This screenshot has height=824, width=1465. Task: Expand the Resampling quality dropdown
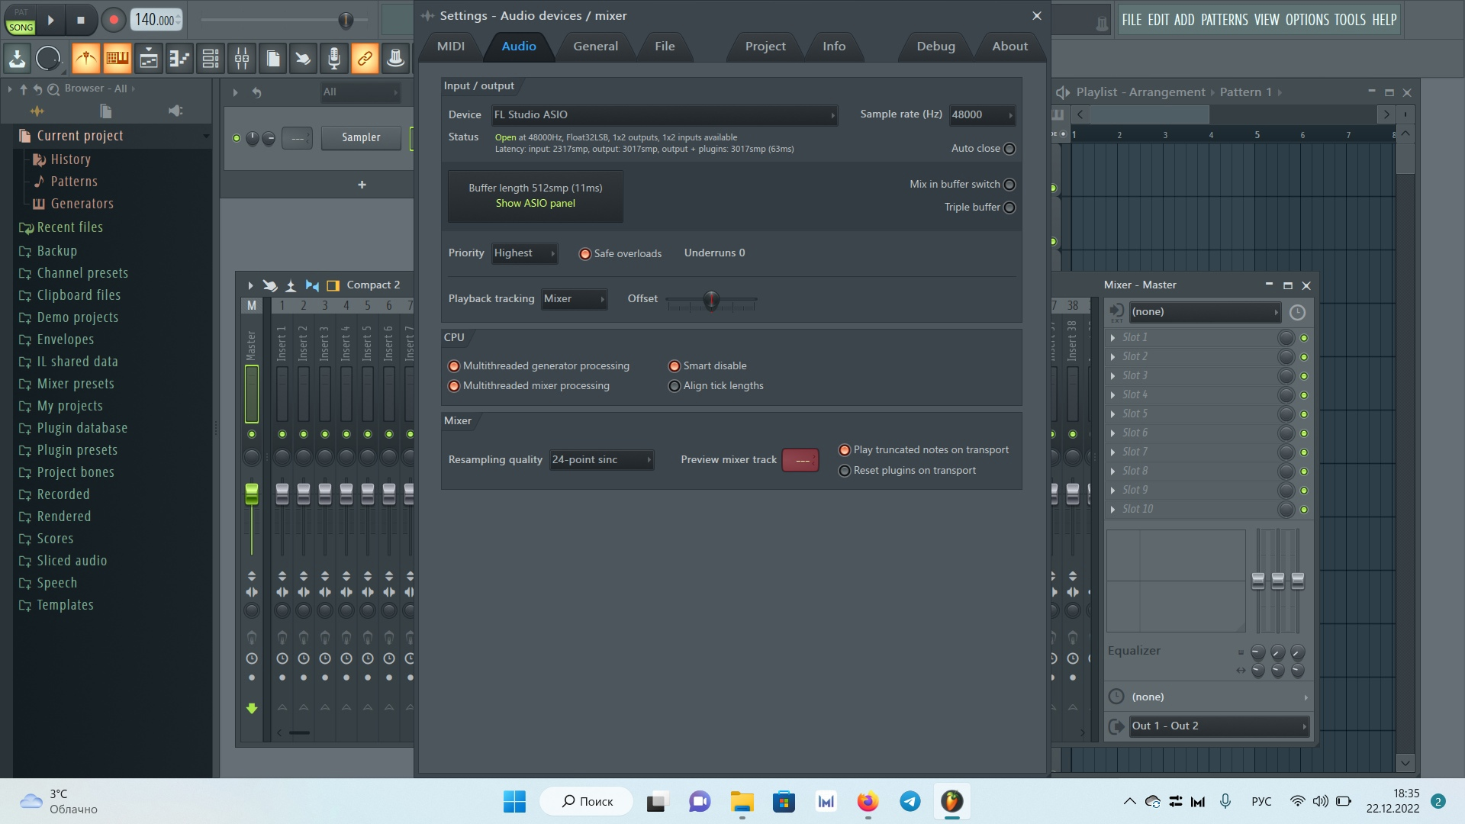click(x=600, y=460)
